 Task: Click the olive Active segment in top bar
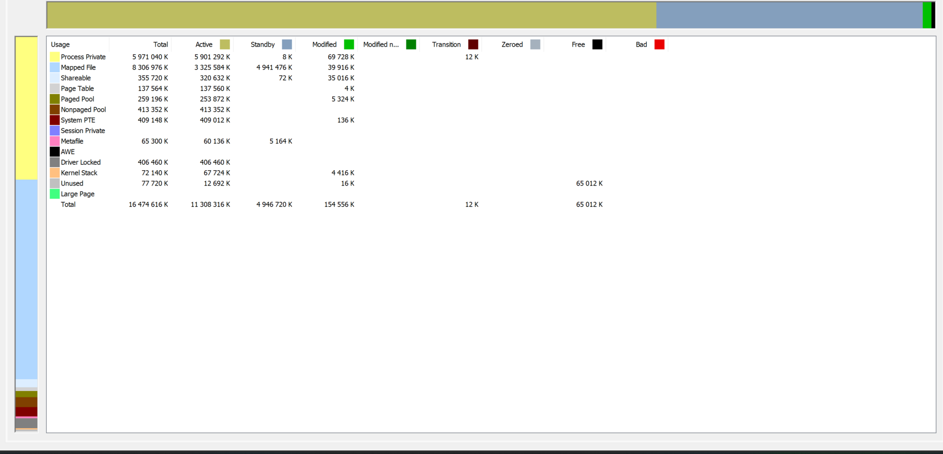pyautogui.click(x=352, y=15)
